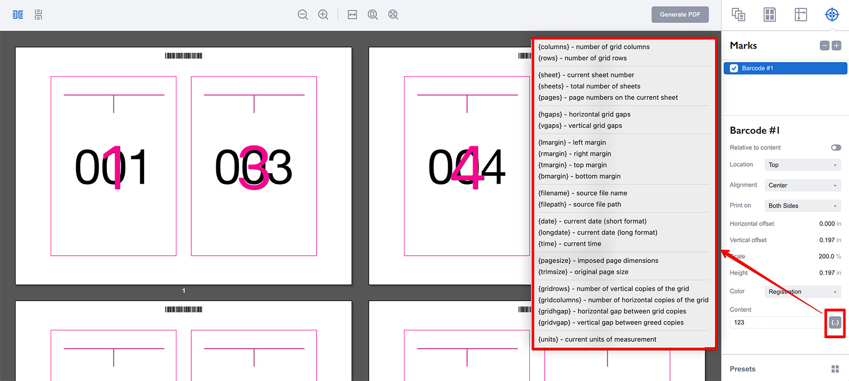Click the page 004 thumbnail on second sheet
Screen dimensions: 849x381
[x=467, y=166]
